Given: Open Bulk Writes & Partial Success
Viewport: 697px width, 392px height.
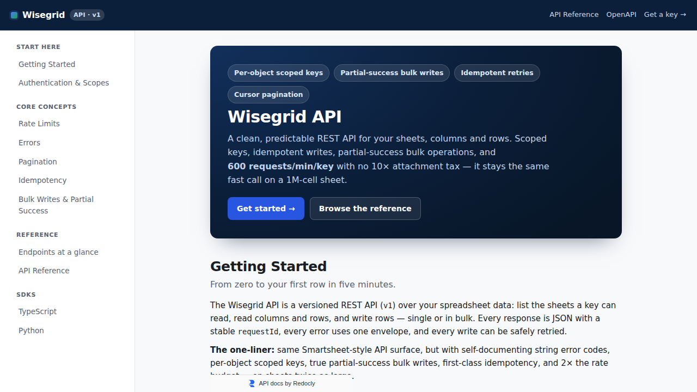Looking at the screenshot, I should coord(56,205).
